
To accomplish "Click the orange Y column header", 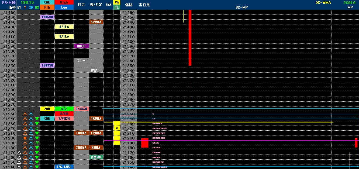I will coord(25,8).
